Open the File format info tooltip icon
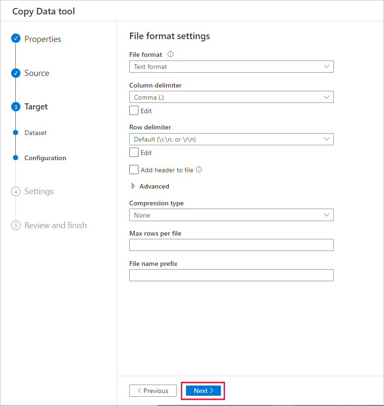 [169, 54]
